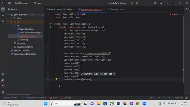
Task: Expand the .idea folder
Action: [x=12, y=18]
